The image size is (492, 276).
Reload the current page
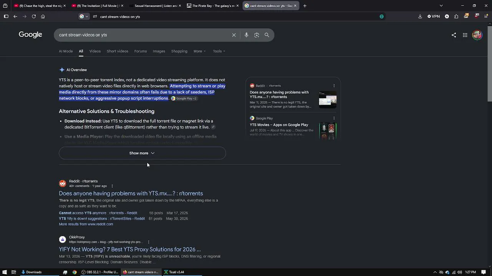(34, 16)
